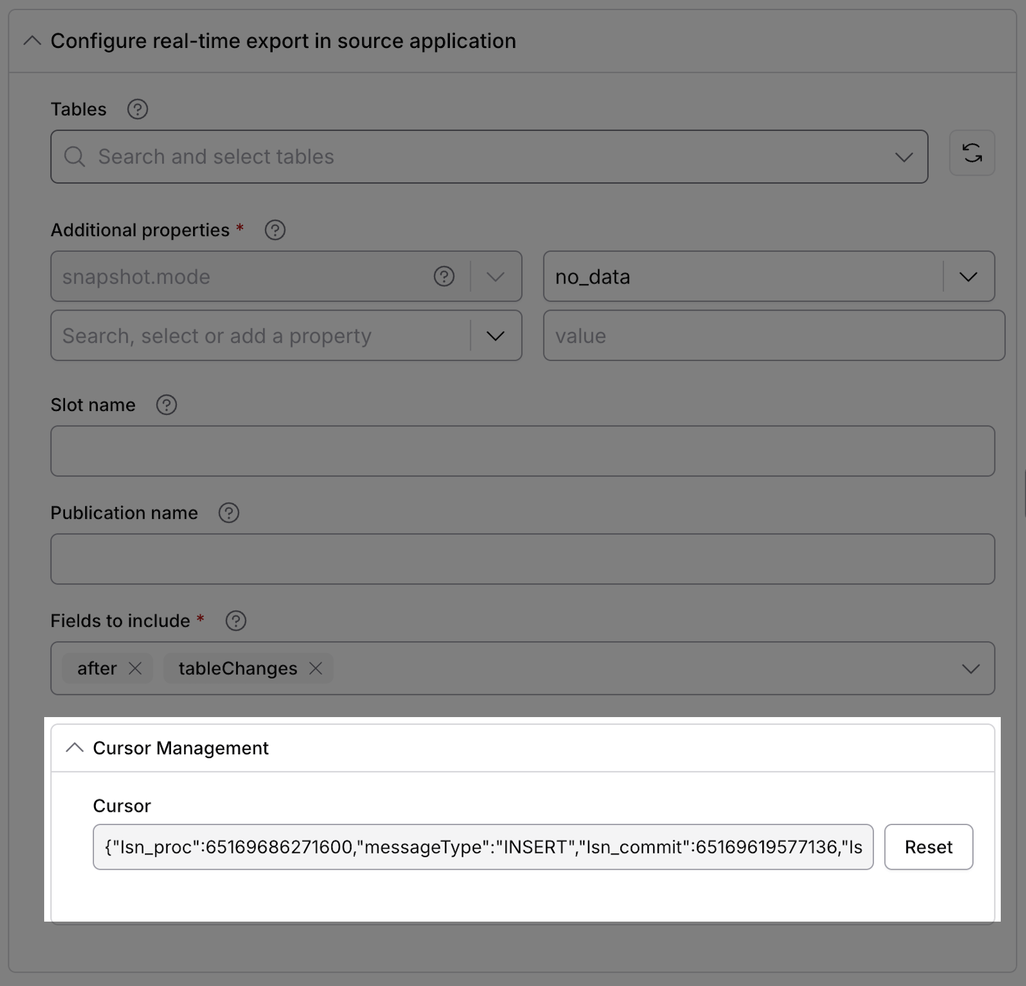Viewport: 1026px width, 986px height.
Task: Open the help icon next to Tables
Action: point(138,109)
